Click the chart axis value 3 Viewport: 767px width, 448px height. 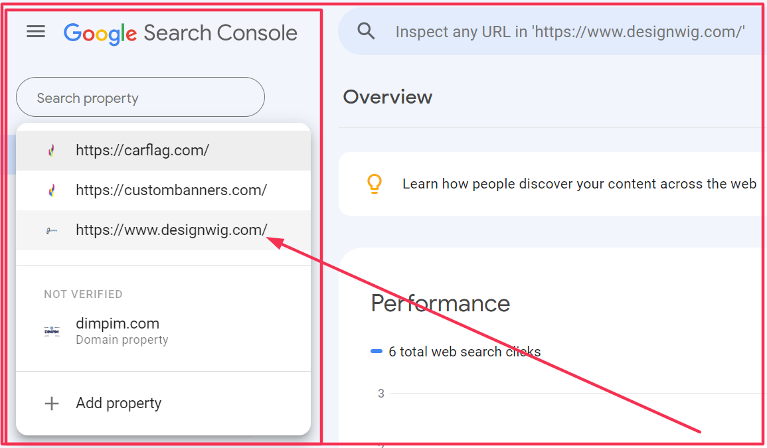[381, 393]
